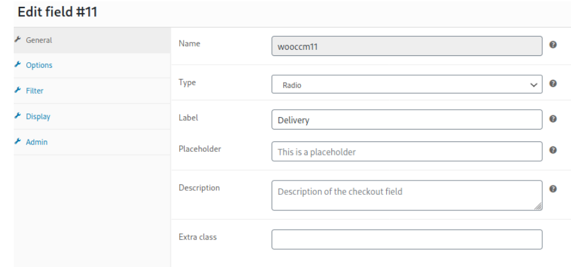Screen dimensions: 571x267
Task: Focus the Placeholder text input
Action: [407, 152]
